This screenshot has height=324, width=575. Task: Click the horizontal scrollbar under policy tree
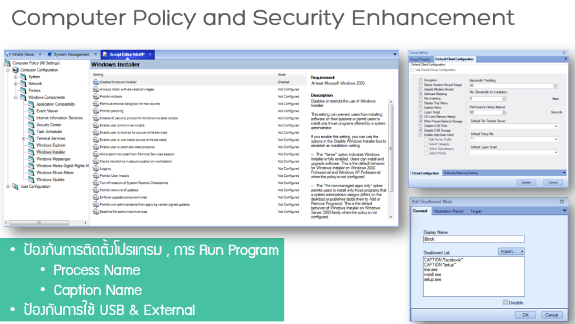[x=47, y=223]
